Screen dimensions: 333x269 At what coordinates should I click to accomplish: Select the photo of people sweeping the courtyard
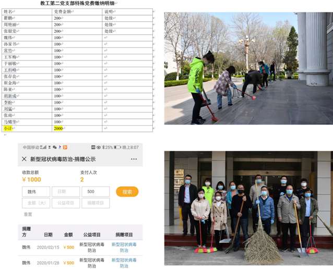tap(248, 68)
